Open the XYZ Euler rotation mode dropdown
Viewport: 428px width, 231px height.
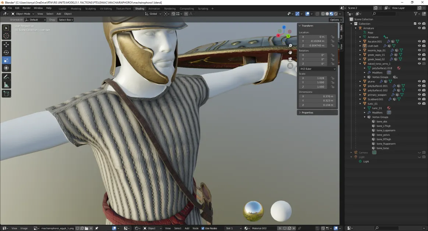(x=318, y=69)
